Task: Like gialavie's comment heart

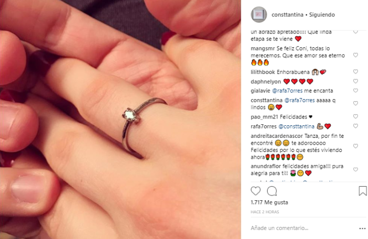Action: coord(355,91)
